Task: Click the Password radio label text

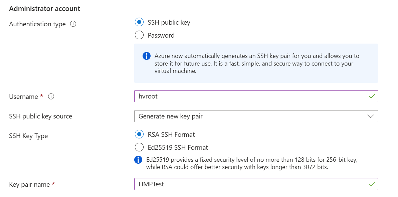Action: click(161, 35)
